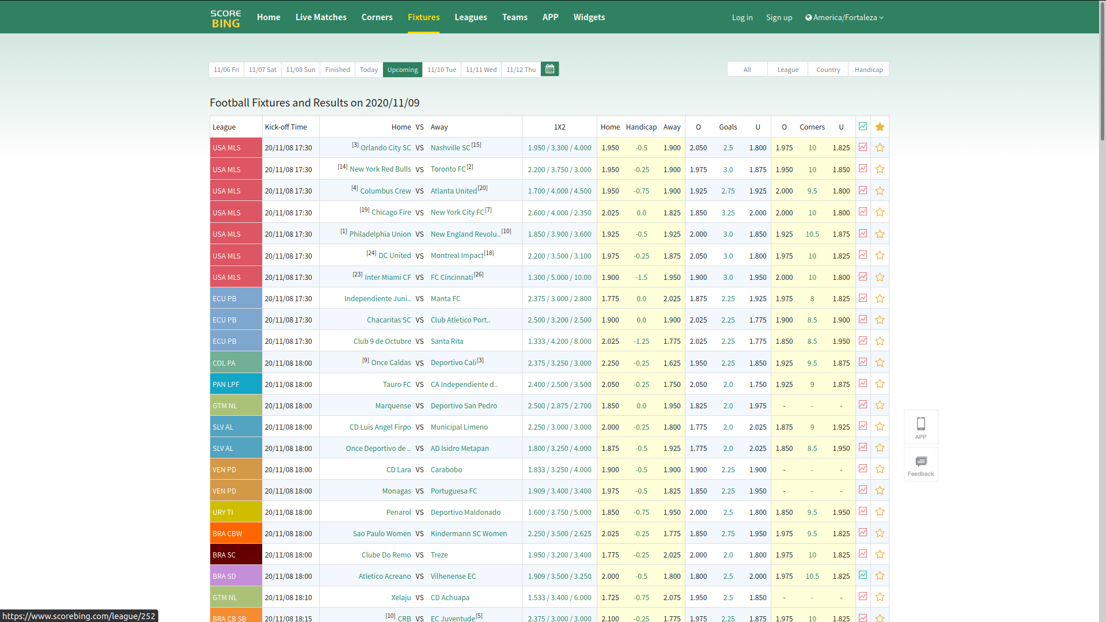
Task: Click the USA MLS league cell for Orlando City
Action: pos(236,147)
